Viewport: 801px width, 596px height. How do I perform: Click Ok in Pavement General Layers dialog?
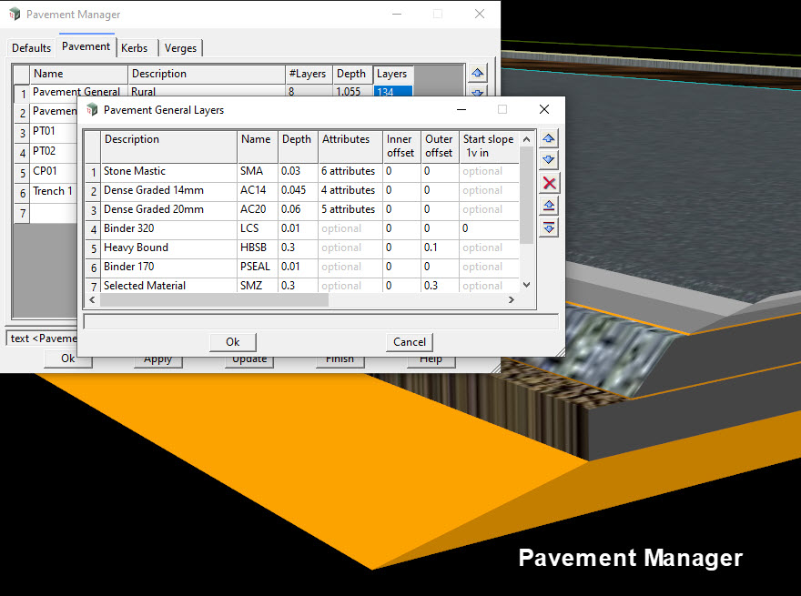click(232, 342)
